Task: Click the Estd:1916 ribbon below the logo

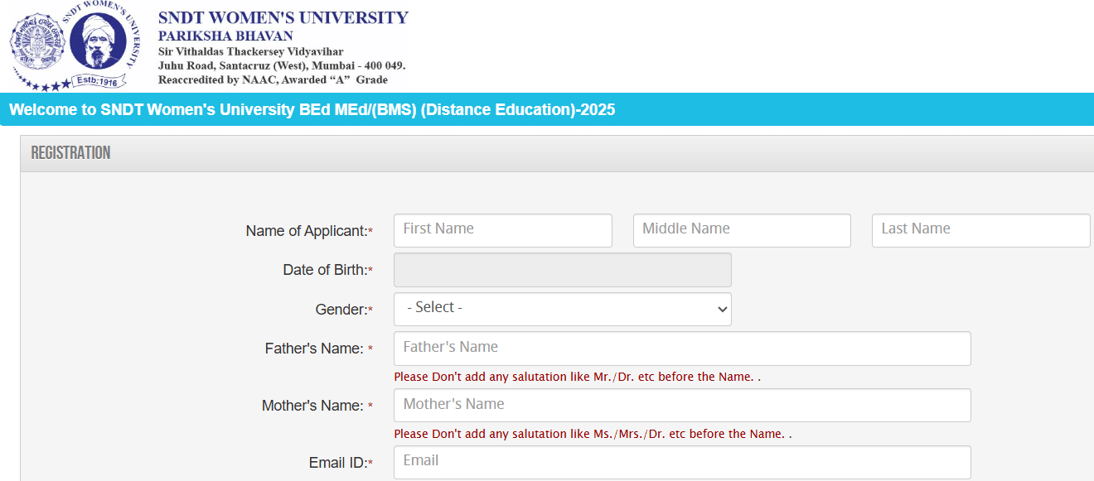Action: coord(99,81)
